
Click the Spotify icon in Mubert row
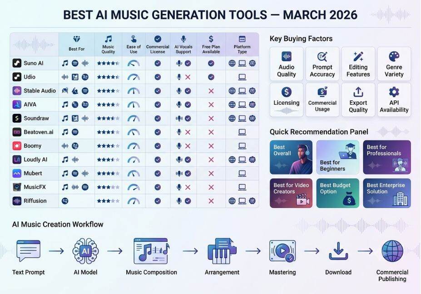tap(75, 173)
